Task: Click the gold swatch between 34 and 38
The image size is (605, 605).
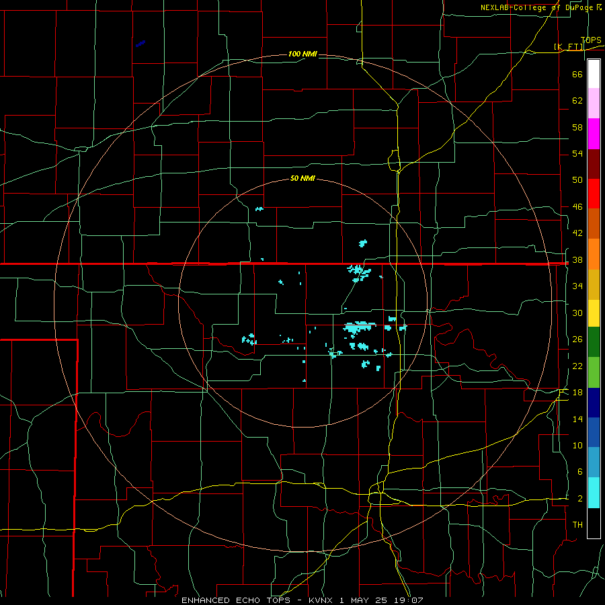Action: click(x=594, y=284)
